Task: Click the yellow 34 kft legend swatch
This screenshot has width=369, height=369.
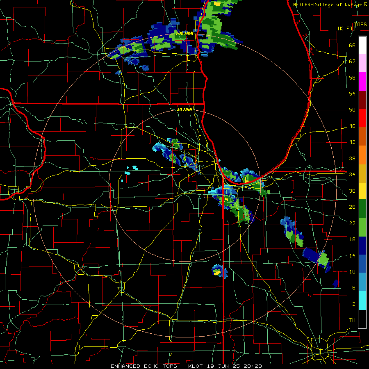Action: pos(362,191)
